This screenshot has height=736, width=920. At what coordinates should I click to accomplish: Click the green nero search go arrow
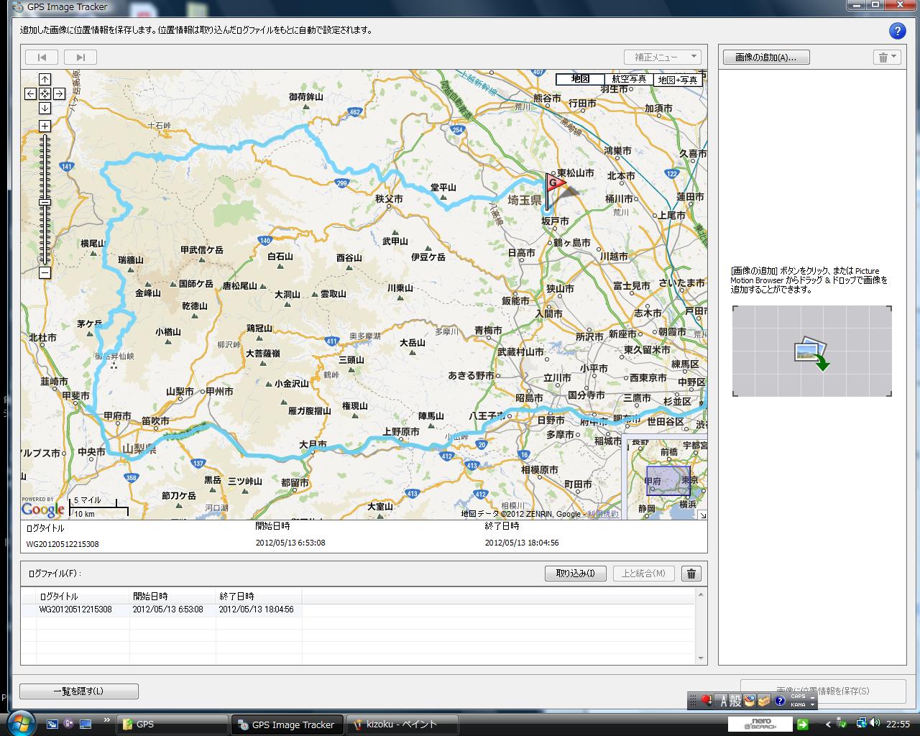[x=802, y=724]
